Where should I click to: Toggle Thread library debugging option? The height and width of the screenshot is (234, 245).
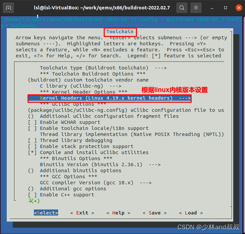click(70, 140)
